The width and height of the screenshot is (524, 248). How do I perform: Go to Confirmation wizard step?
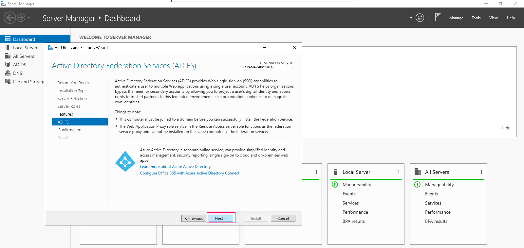[x=69, y=130]
